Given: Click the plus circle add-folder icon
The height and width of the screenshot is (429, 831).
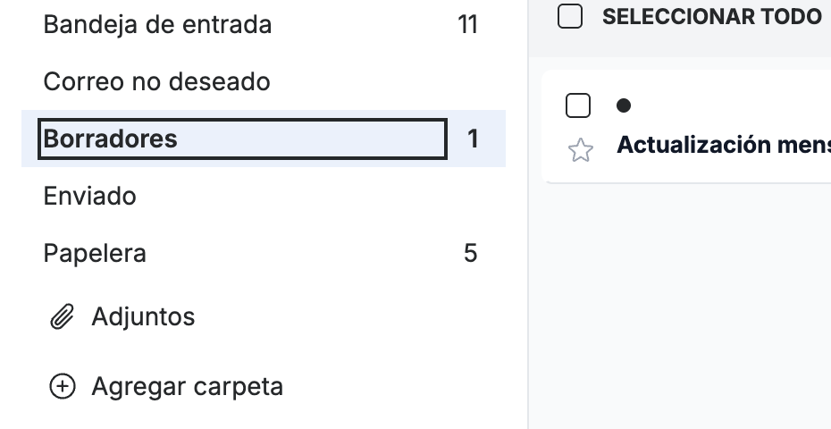Looking at the screenshot, I should tap(63, 387).
